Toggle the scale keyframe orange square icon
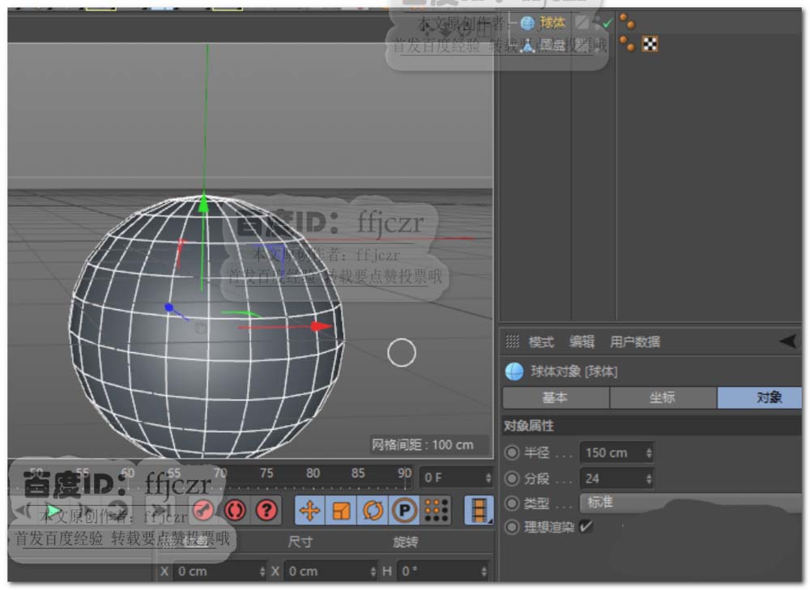Screen dimensions: 810x590 [341, 511]
